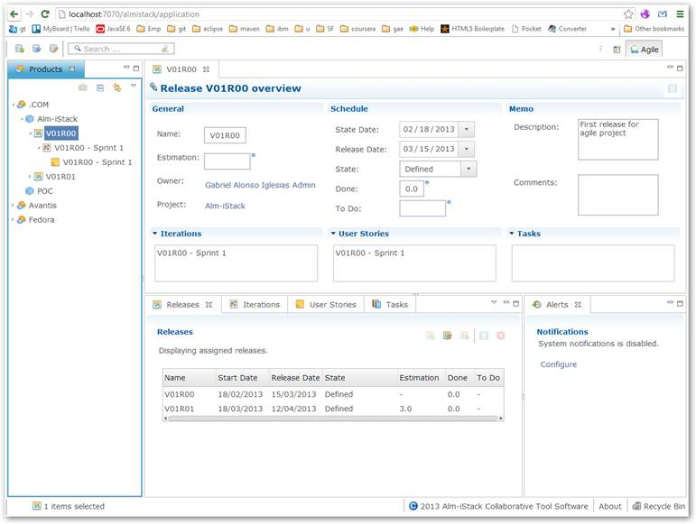Click the Recycle Bin in status bar

[659, 506]
